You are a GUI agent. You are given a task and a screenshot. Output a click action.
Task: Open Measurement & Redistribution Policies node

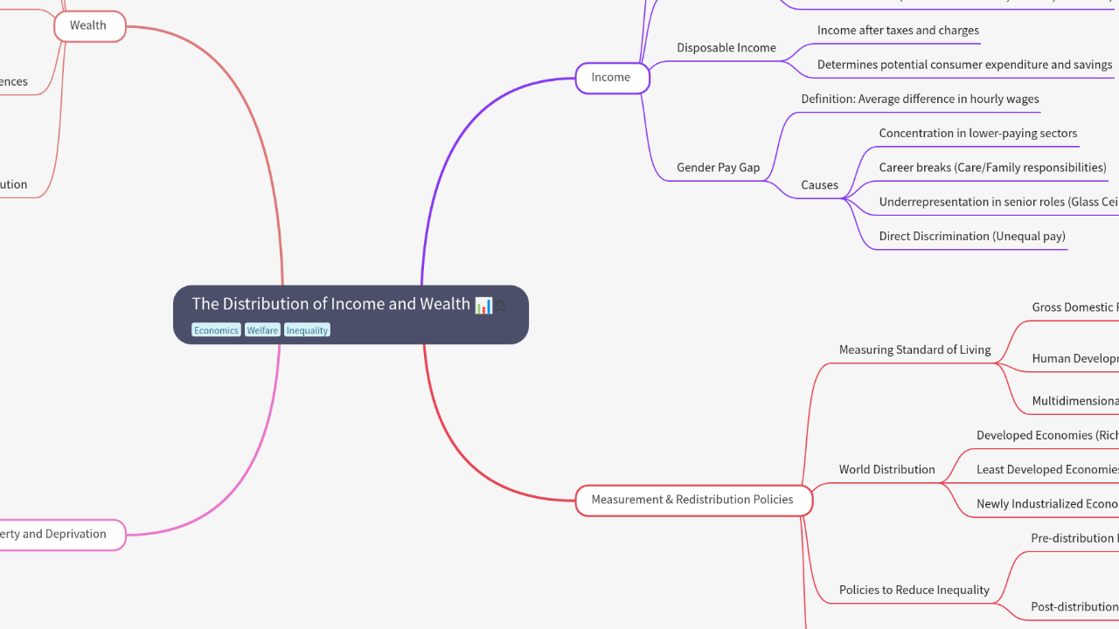coord(692,500)
